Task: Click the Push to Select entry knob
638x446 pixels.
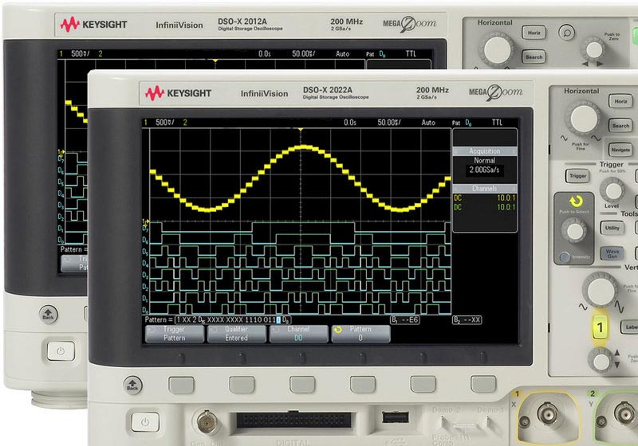Action: (574, 231)
